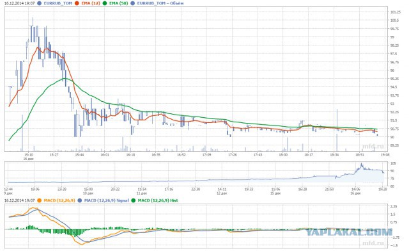Toggle the EURRUB_TOM series legend label
The height and width of the screenshot is (251, 409).
tap(58, 3)
